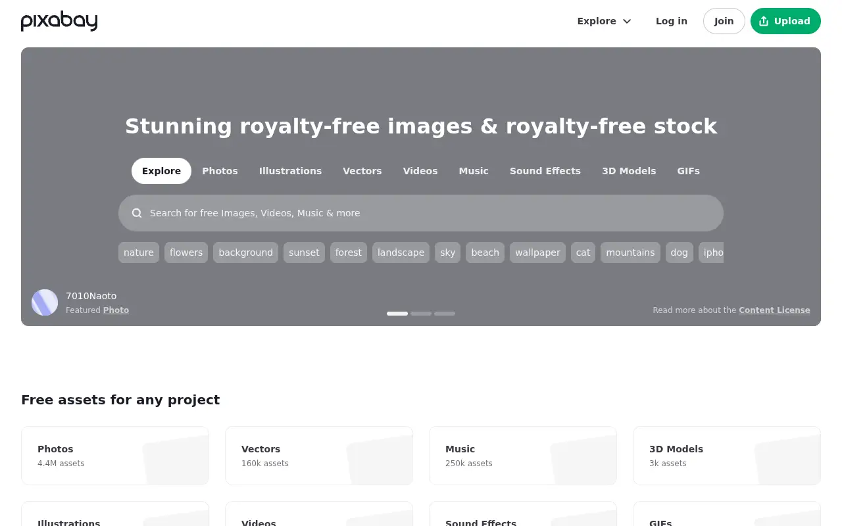The height and width of the screenshot is (526, 842).
Task: Pick the beach tag chip
Action: point(485,252)
